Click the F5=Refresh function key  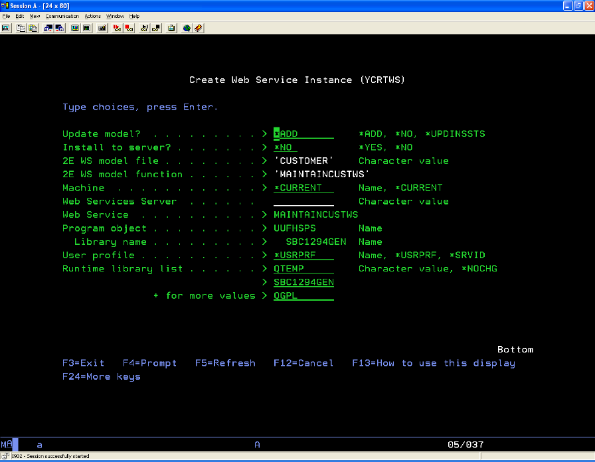[x=225, y=363]
